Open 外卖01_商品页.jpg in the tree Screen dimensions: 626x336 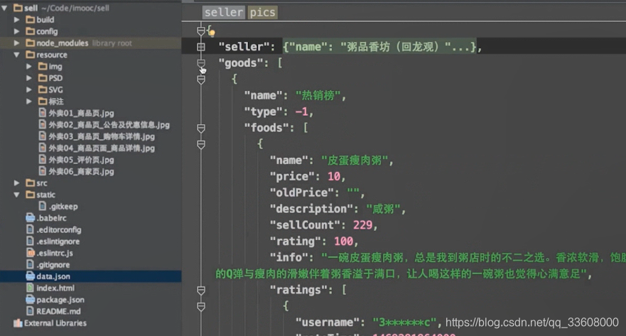pos(81,113)
